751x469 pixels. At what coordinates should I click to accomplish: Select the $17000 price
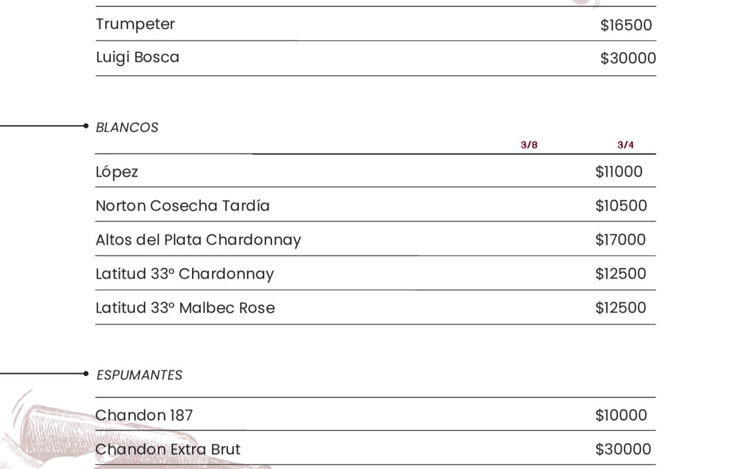(x=620, y=240)
